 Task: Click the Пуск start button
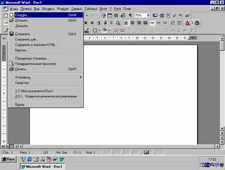pyautogui.click(x=8, y=159)
